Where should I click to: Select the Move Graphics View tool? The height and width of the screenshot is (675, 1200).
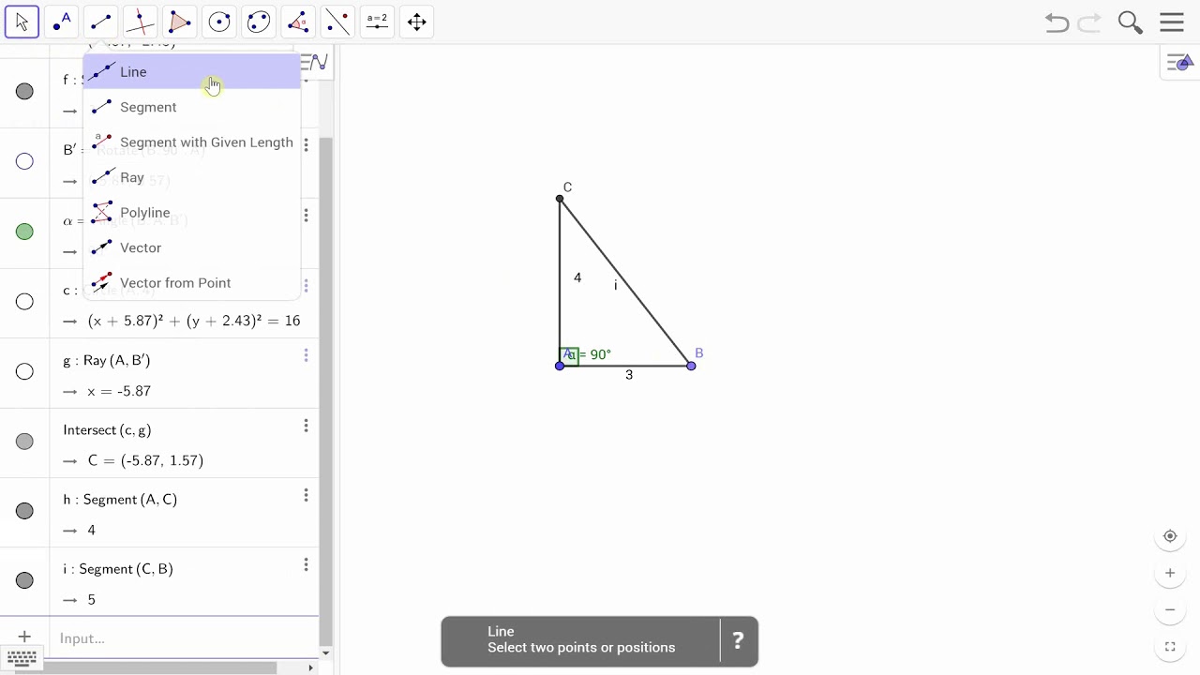(417, 22)
